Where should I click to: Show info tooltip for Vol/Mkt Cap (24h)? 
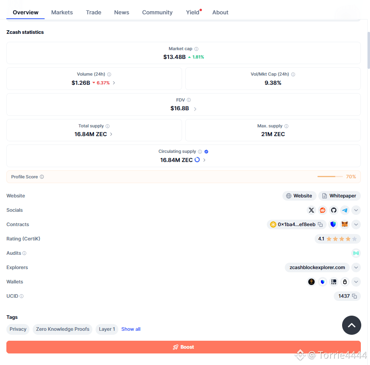point(293,74)
